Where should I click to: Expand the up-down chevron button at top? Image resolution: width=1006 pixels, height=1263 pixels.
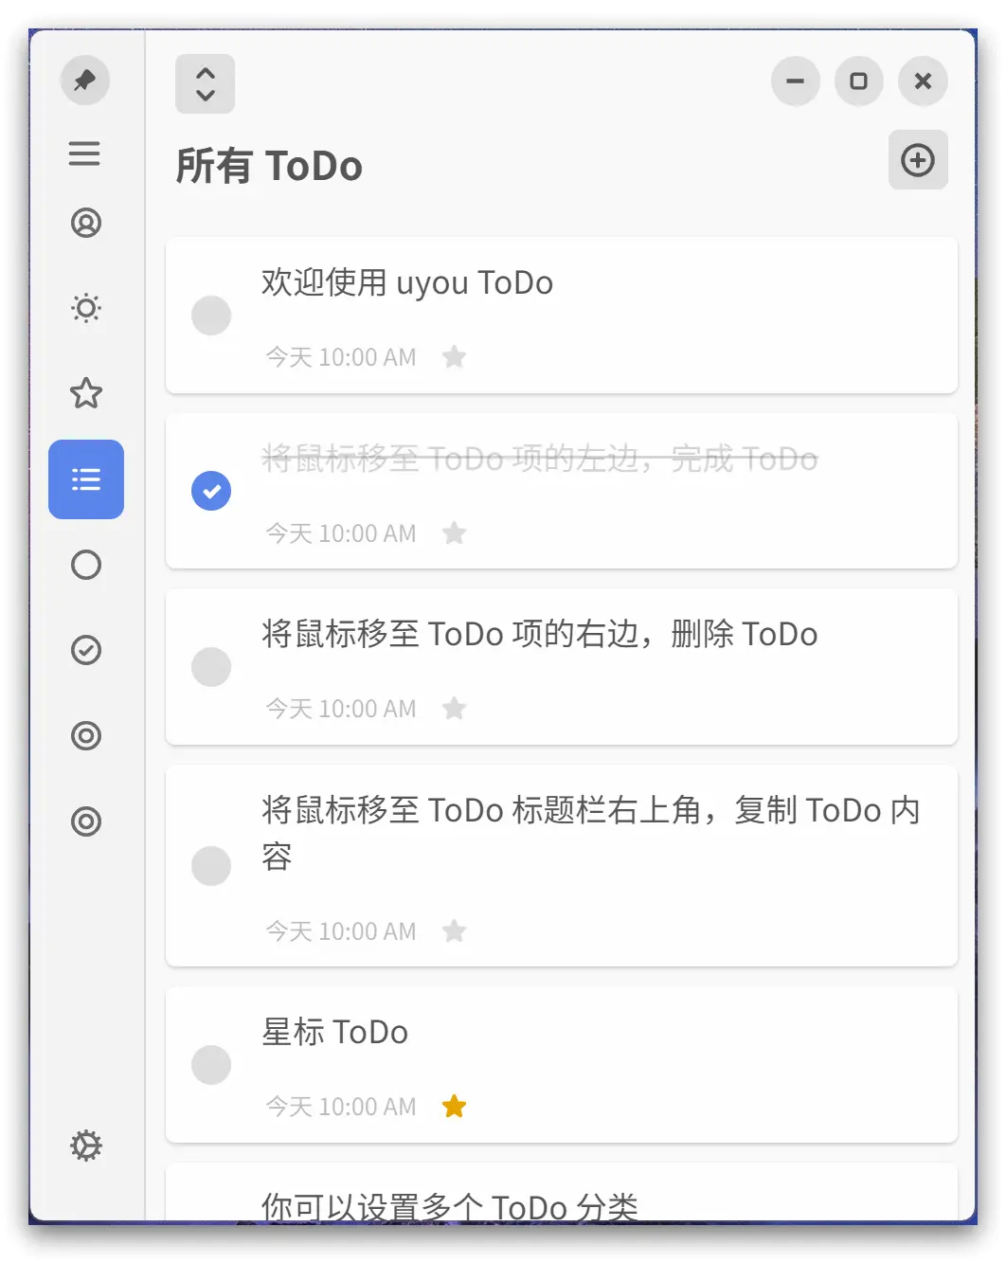(206, 84)
